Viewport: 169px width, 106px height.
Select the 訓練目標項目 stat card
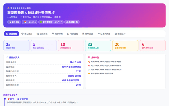(x=71, y=46)
